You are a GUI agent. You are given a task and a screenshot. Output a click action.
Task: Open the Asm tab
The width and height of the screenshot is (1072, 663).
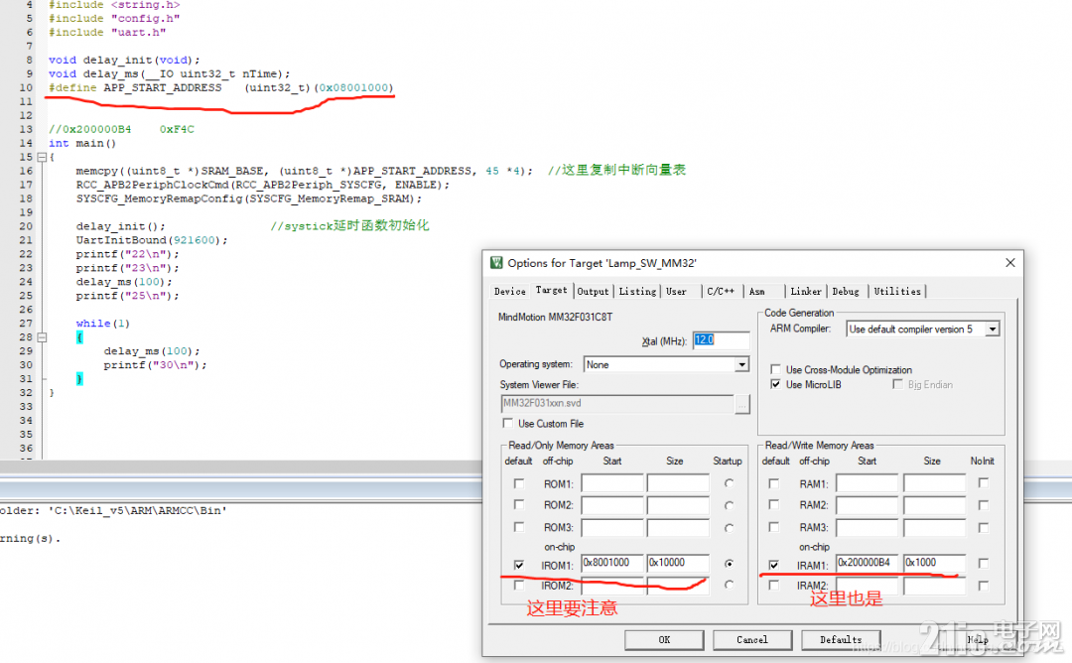point(756,291)
